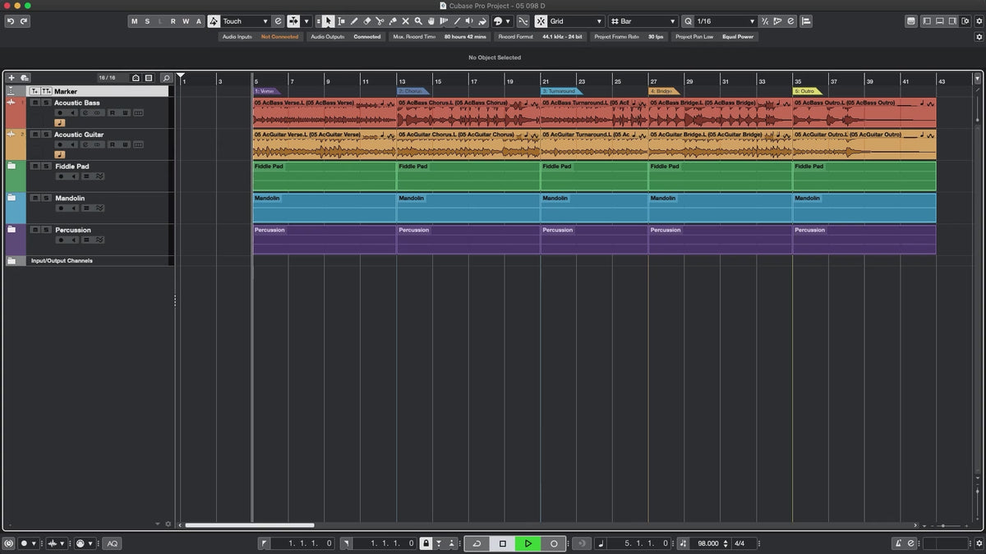Solo the Acoustic Guitar track
Screen dimensions: 986x554
click(45, 135)
